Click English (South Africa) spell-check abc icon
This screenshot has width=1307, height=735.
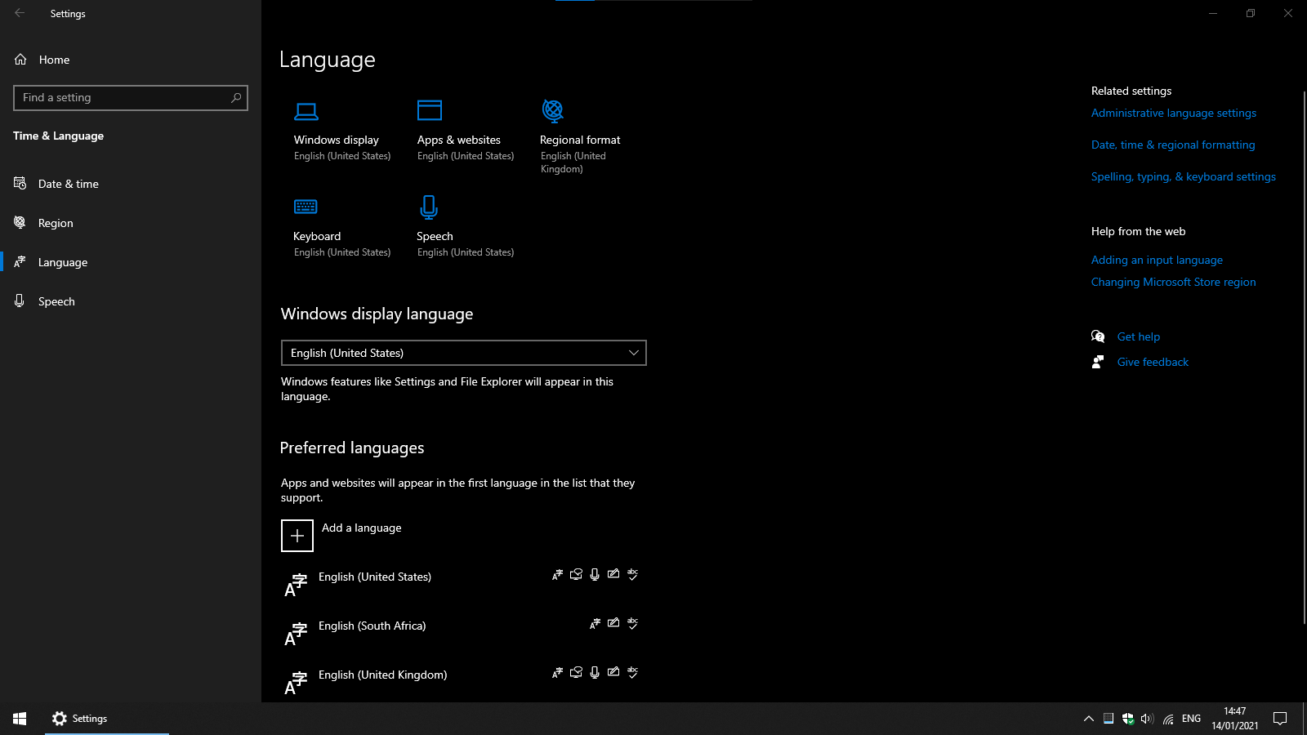[632, 624]
